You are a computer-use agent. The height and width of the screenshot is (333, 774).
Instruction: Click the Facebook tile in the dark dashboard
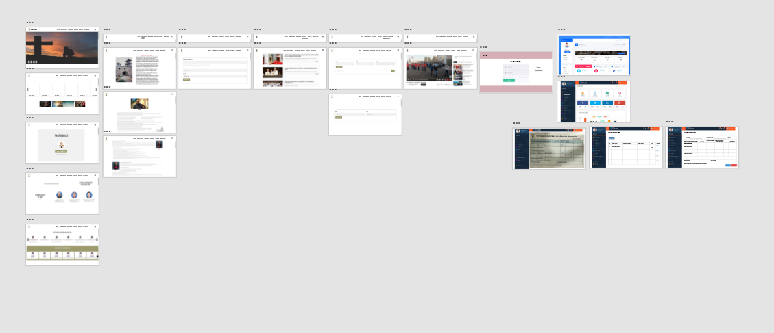(582, 103)
